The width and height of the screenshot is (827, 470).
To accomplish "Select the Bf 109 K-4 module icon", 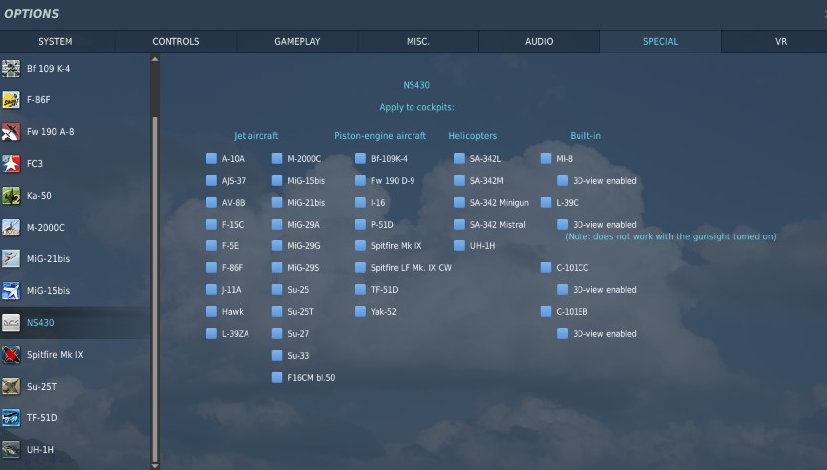I will coord(11,68).
